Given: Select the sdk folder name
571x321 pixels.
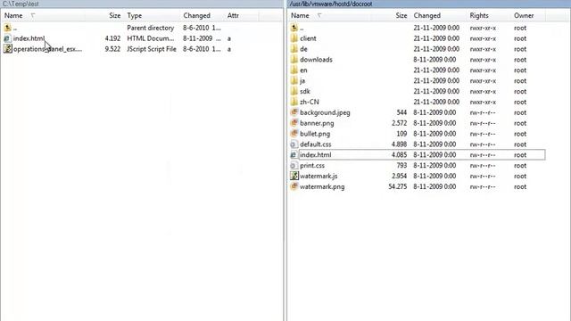Looking at the screenshot, I should click(x=305, y=91).
